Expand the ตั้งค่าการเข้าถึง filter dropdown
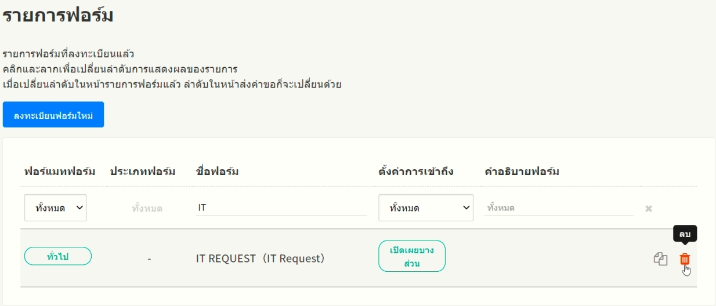Screen dimensions: 716x306 pos(425,207)
